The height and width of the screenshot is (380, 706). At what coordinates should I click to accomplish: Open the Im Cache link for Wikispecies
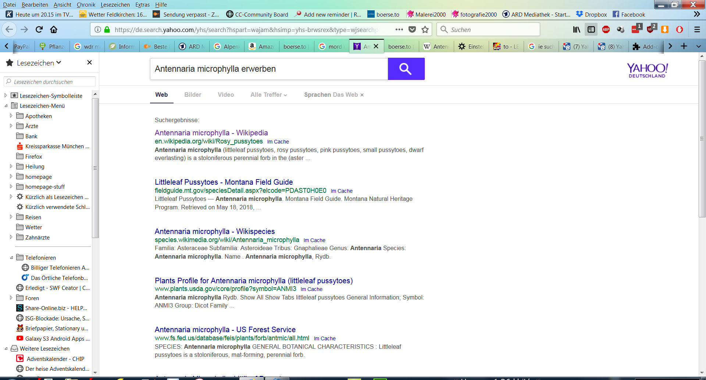314,240
